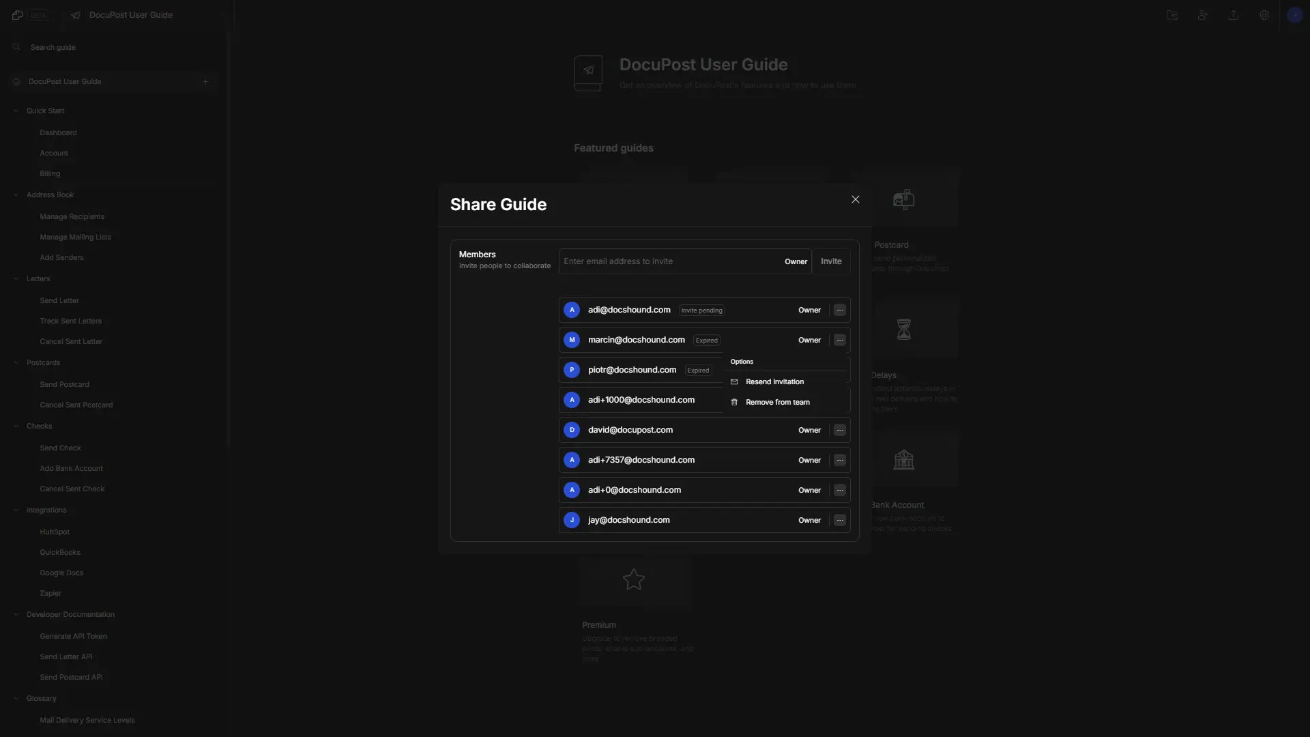Select Remove from team option

[x=777, y=402]
